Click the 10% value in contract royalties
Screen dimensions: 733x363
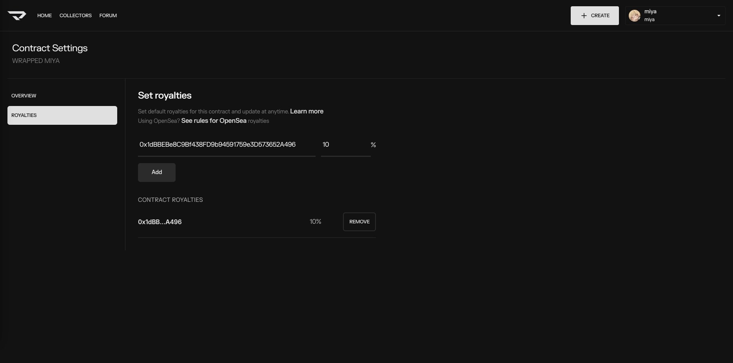tap(315, 222)
